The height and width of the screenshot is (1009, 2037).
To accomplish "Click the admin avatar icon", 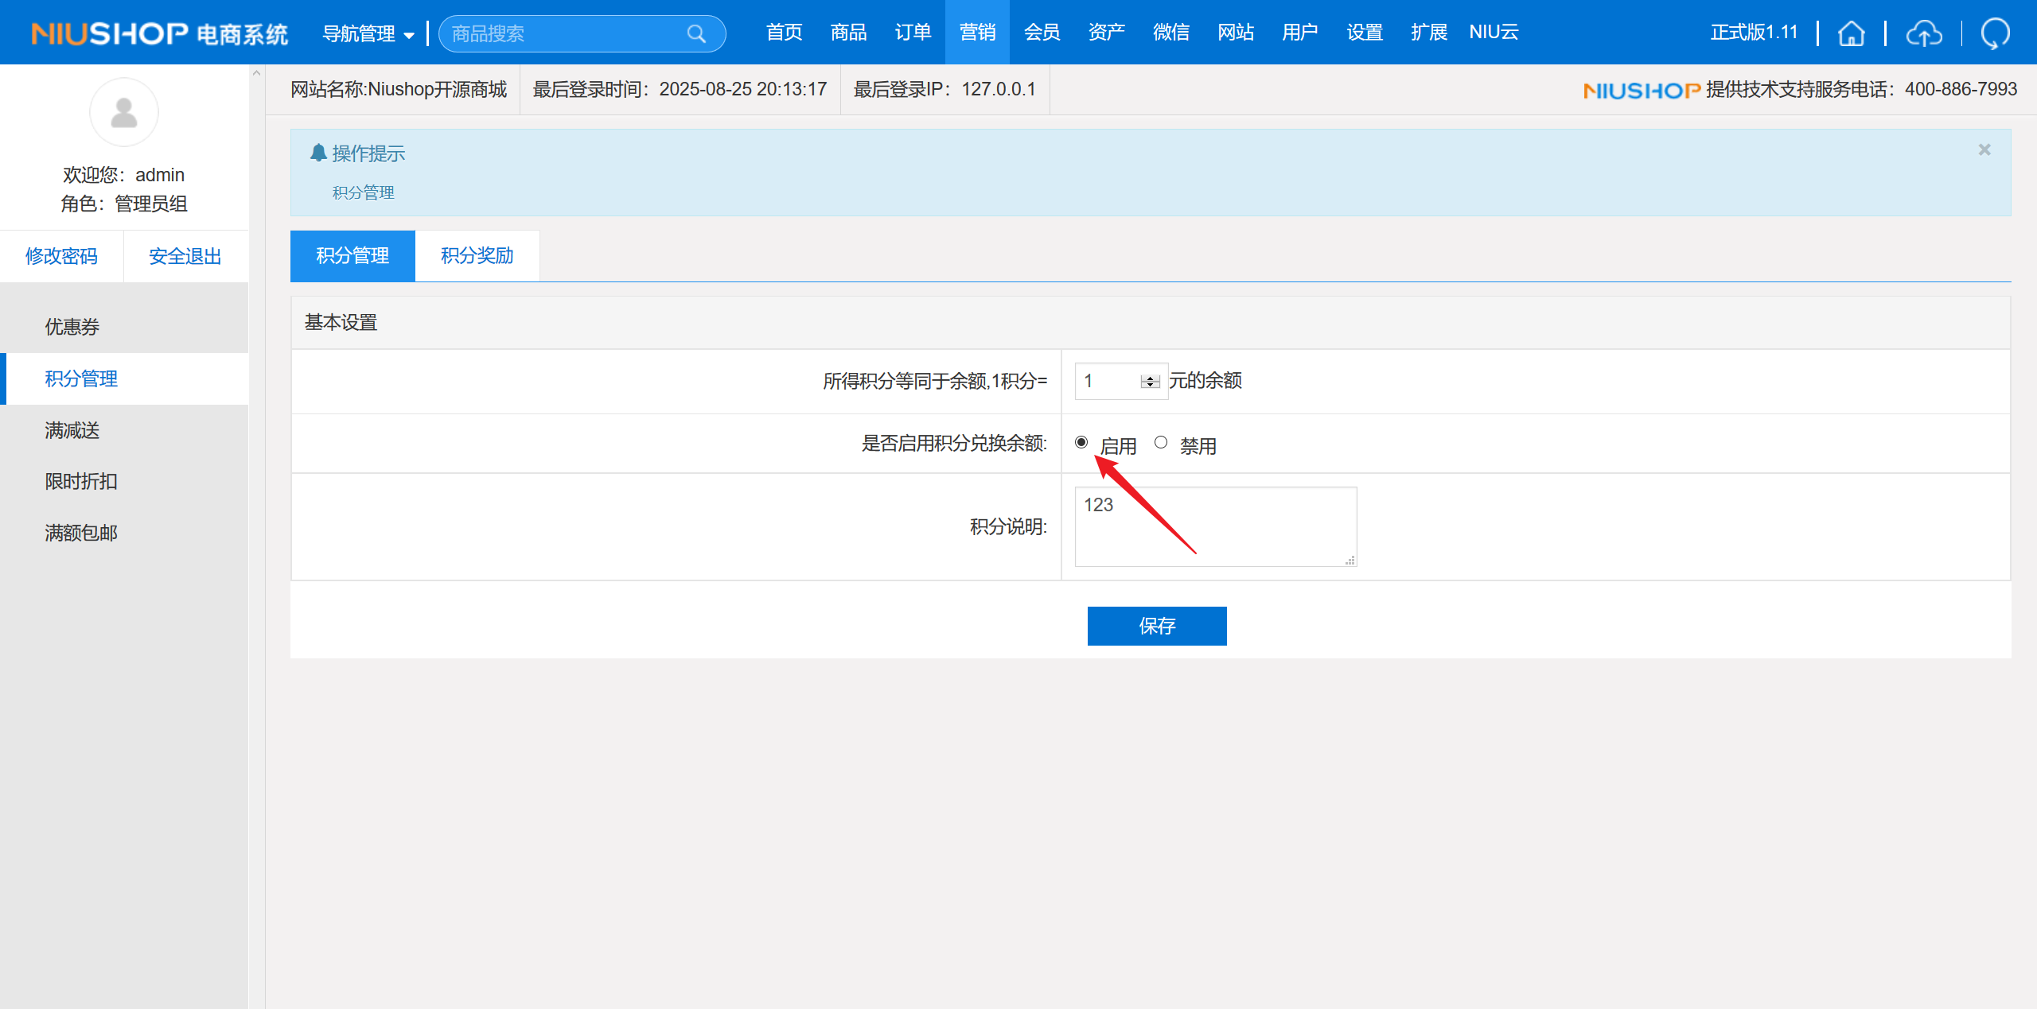I will pos(124,112).
